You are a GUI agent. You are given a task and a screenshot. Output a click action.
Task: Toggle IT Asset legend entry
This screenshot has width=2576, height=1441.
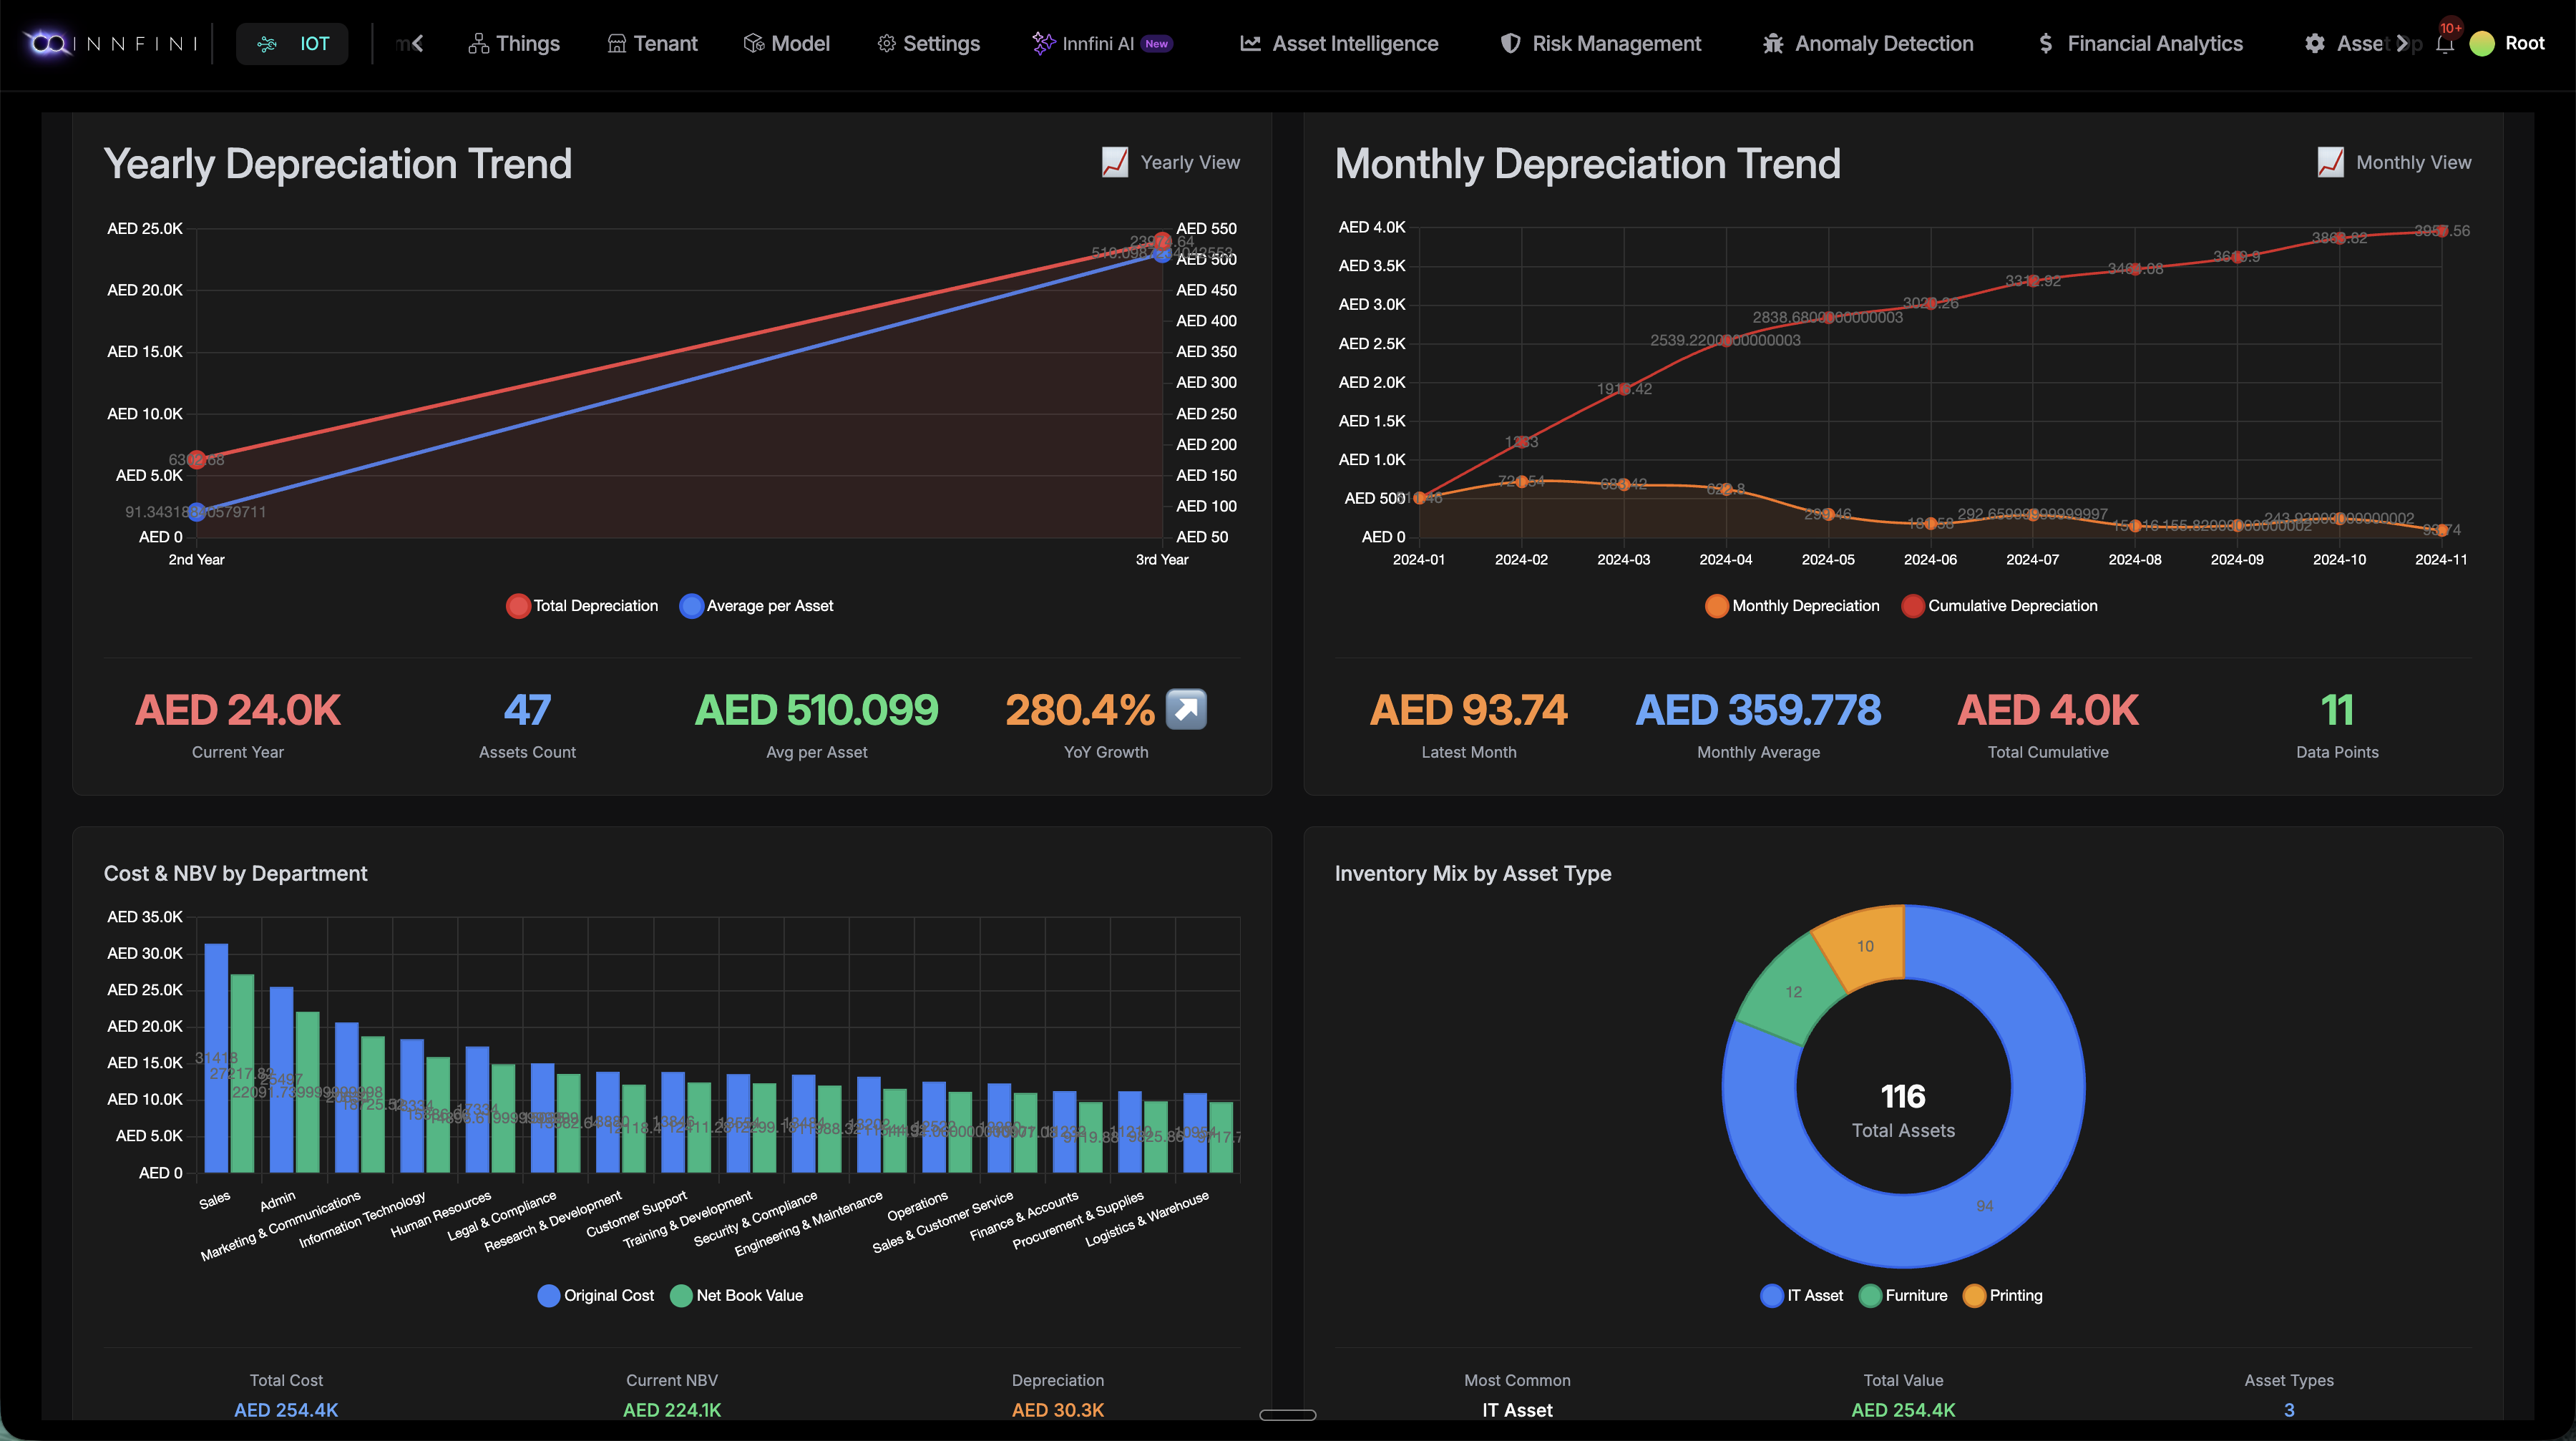[1802, 1295]
